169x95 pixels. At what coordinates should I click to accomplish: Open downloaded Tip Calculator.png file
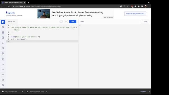[x=11, y=92]
